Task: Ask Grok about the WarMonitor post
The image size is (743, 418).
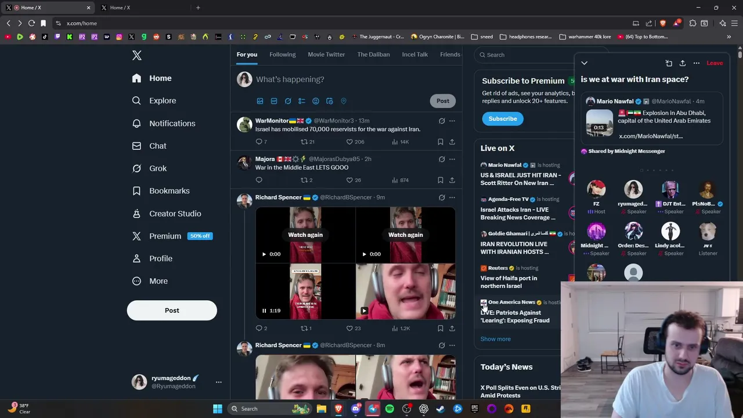Action: [442, 121]
